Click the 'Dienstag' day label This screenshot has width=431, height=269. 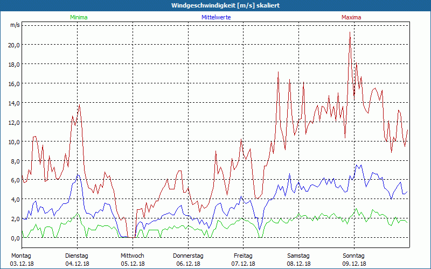(77, 256)
